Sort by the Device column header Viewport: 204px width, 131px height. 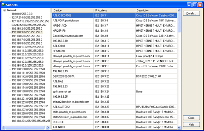pos(73,10)
